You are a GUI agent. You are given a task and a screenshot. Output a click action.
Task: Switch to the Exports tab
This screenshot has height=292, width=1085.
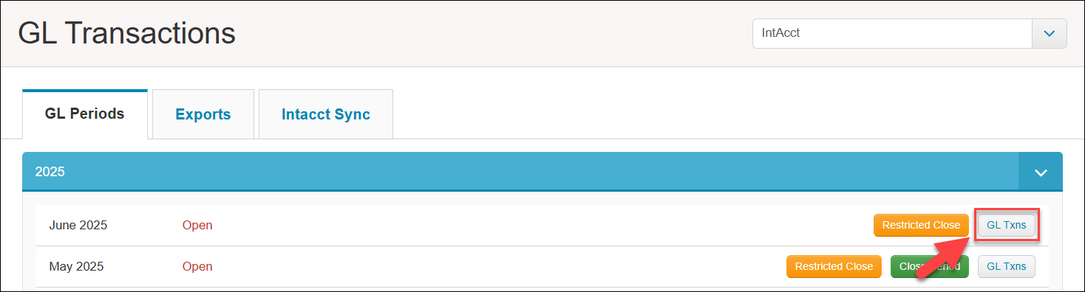tap(203, 114)
